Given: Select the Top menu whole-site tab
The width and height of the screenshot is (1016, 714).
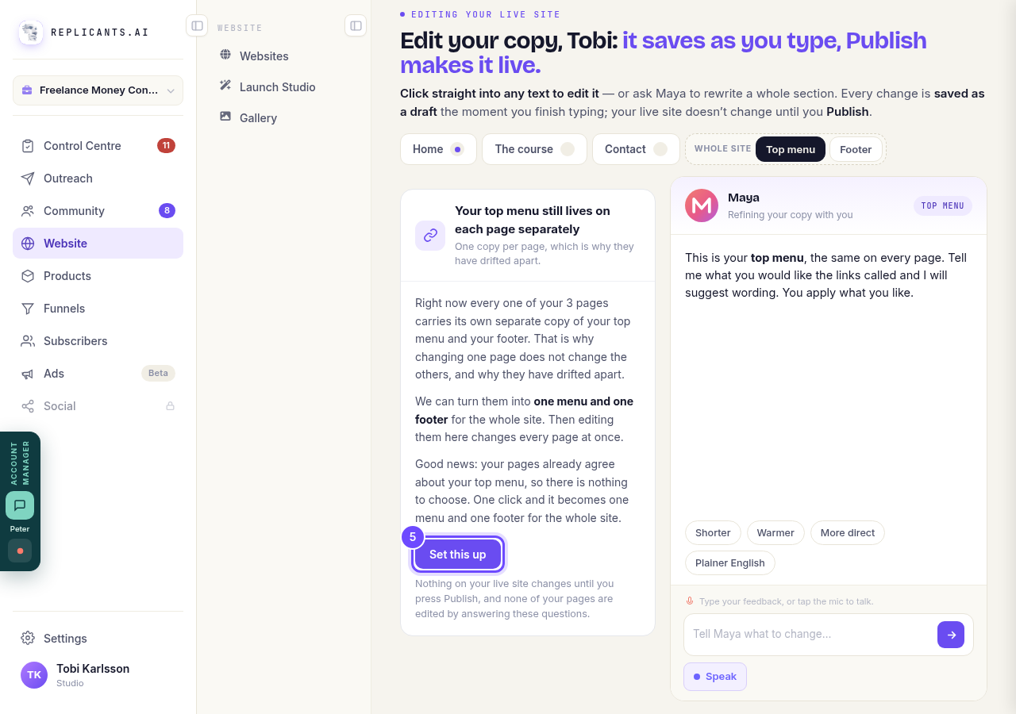Looking at the screenshot, I should [791, 149].
